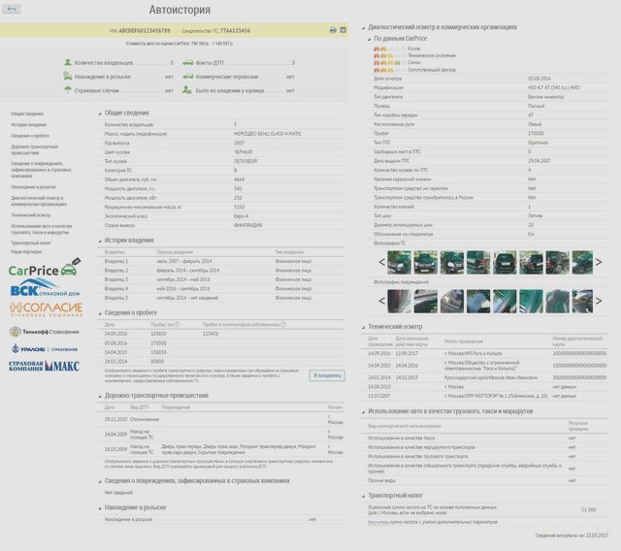Click the print icon in the yellow bar
Screen dimensions: 621x551
[x=333, y=30]
